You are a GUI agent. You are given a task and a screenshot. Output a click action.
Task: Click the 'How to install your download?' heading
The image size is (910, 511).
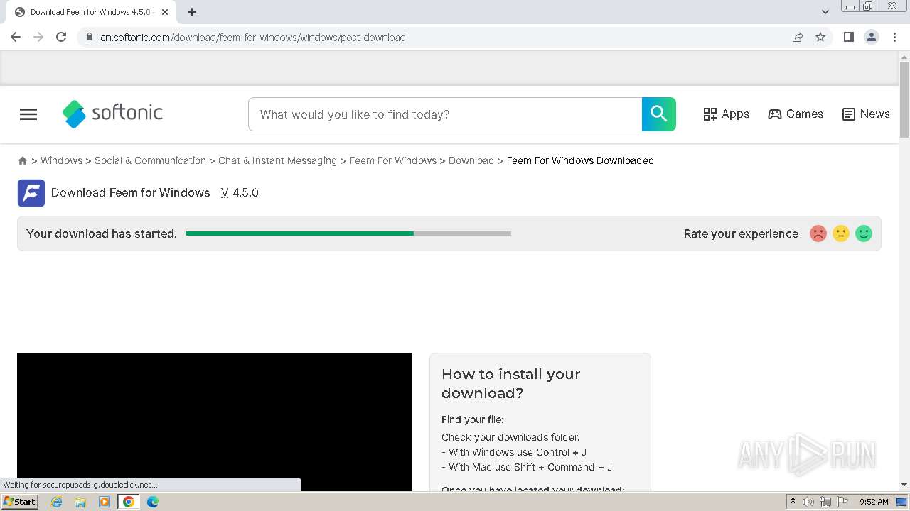511,383
